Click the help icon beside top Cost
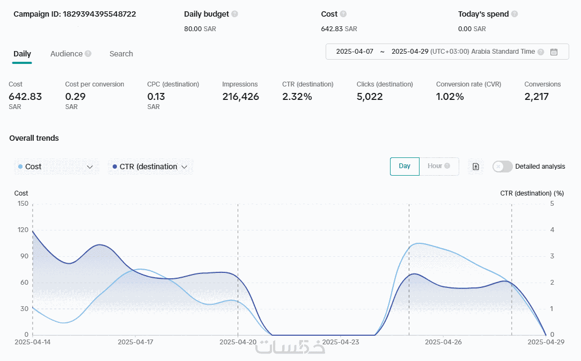This screenshot has height=361, width=581. [x=343, y=14]
